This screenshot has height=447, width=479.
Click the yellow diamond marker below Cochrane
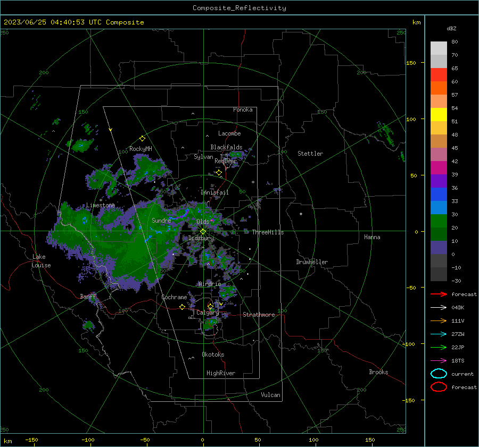pos(182,307)
